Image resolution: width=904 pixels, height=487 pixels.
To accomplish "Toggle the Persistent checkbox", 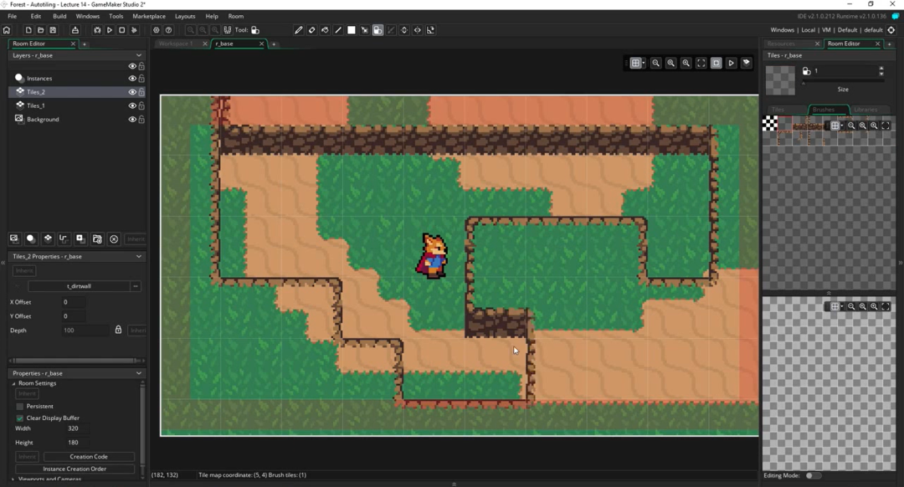I will click(x=19, y=407).
